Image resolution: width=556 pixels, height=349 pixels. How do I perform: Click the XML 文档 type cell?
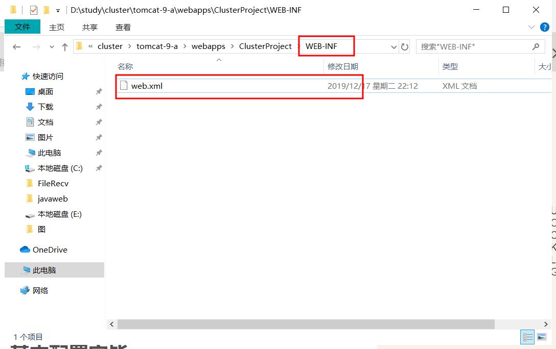coord(459,86)
